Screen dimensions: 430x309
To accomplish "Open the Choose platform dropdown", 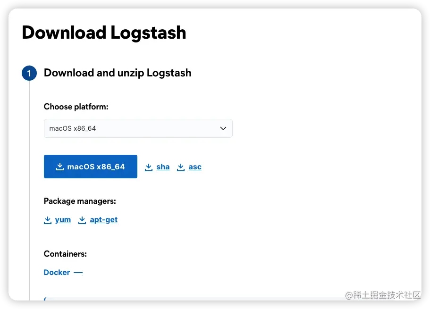I will (138, 128).
